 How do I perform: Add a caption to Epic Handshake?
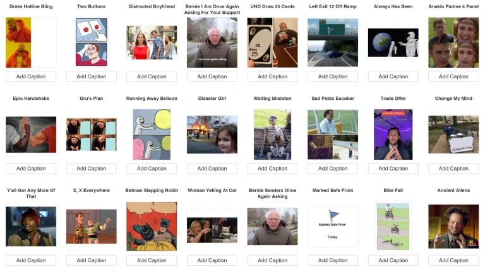(31, 169)
